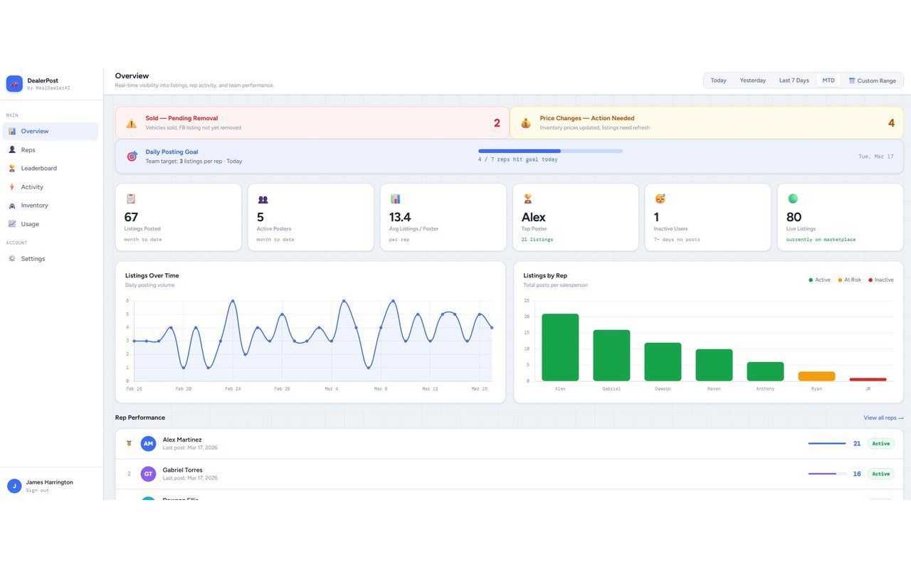Screen dimensions: 911x569
Task: Click the View all reps link
Action: pos(883,418)
